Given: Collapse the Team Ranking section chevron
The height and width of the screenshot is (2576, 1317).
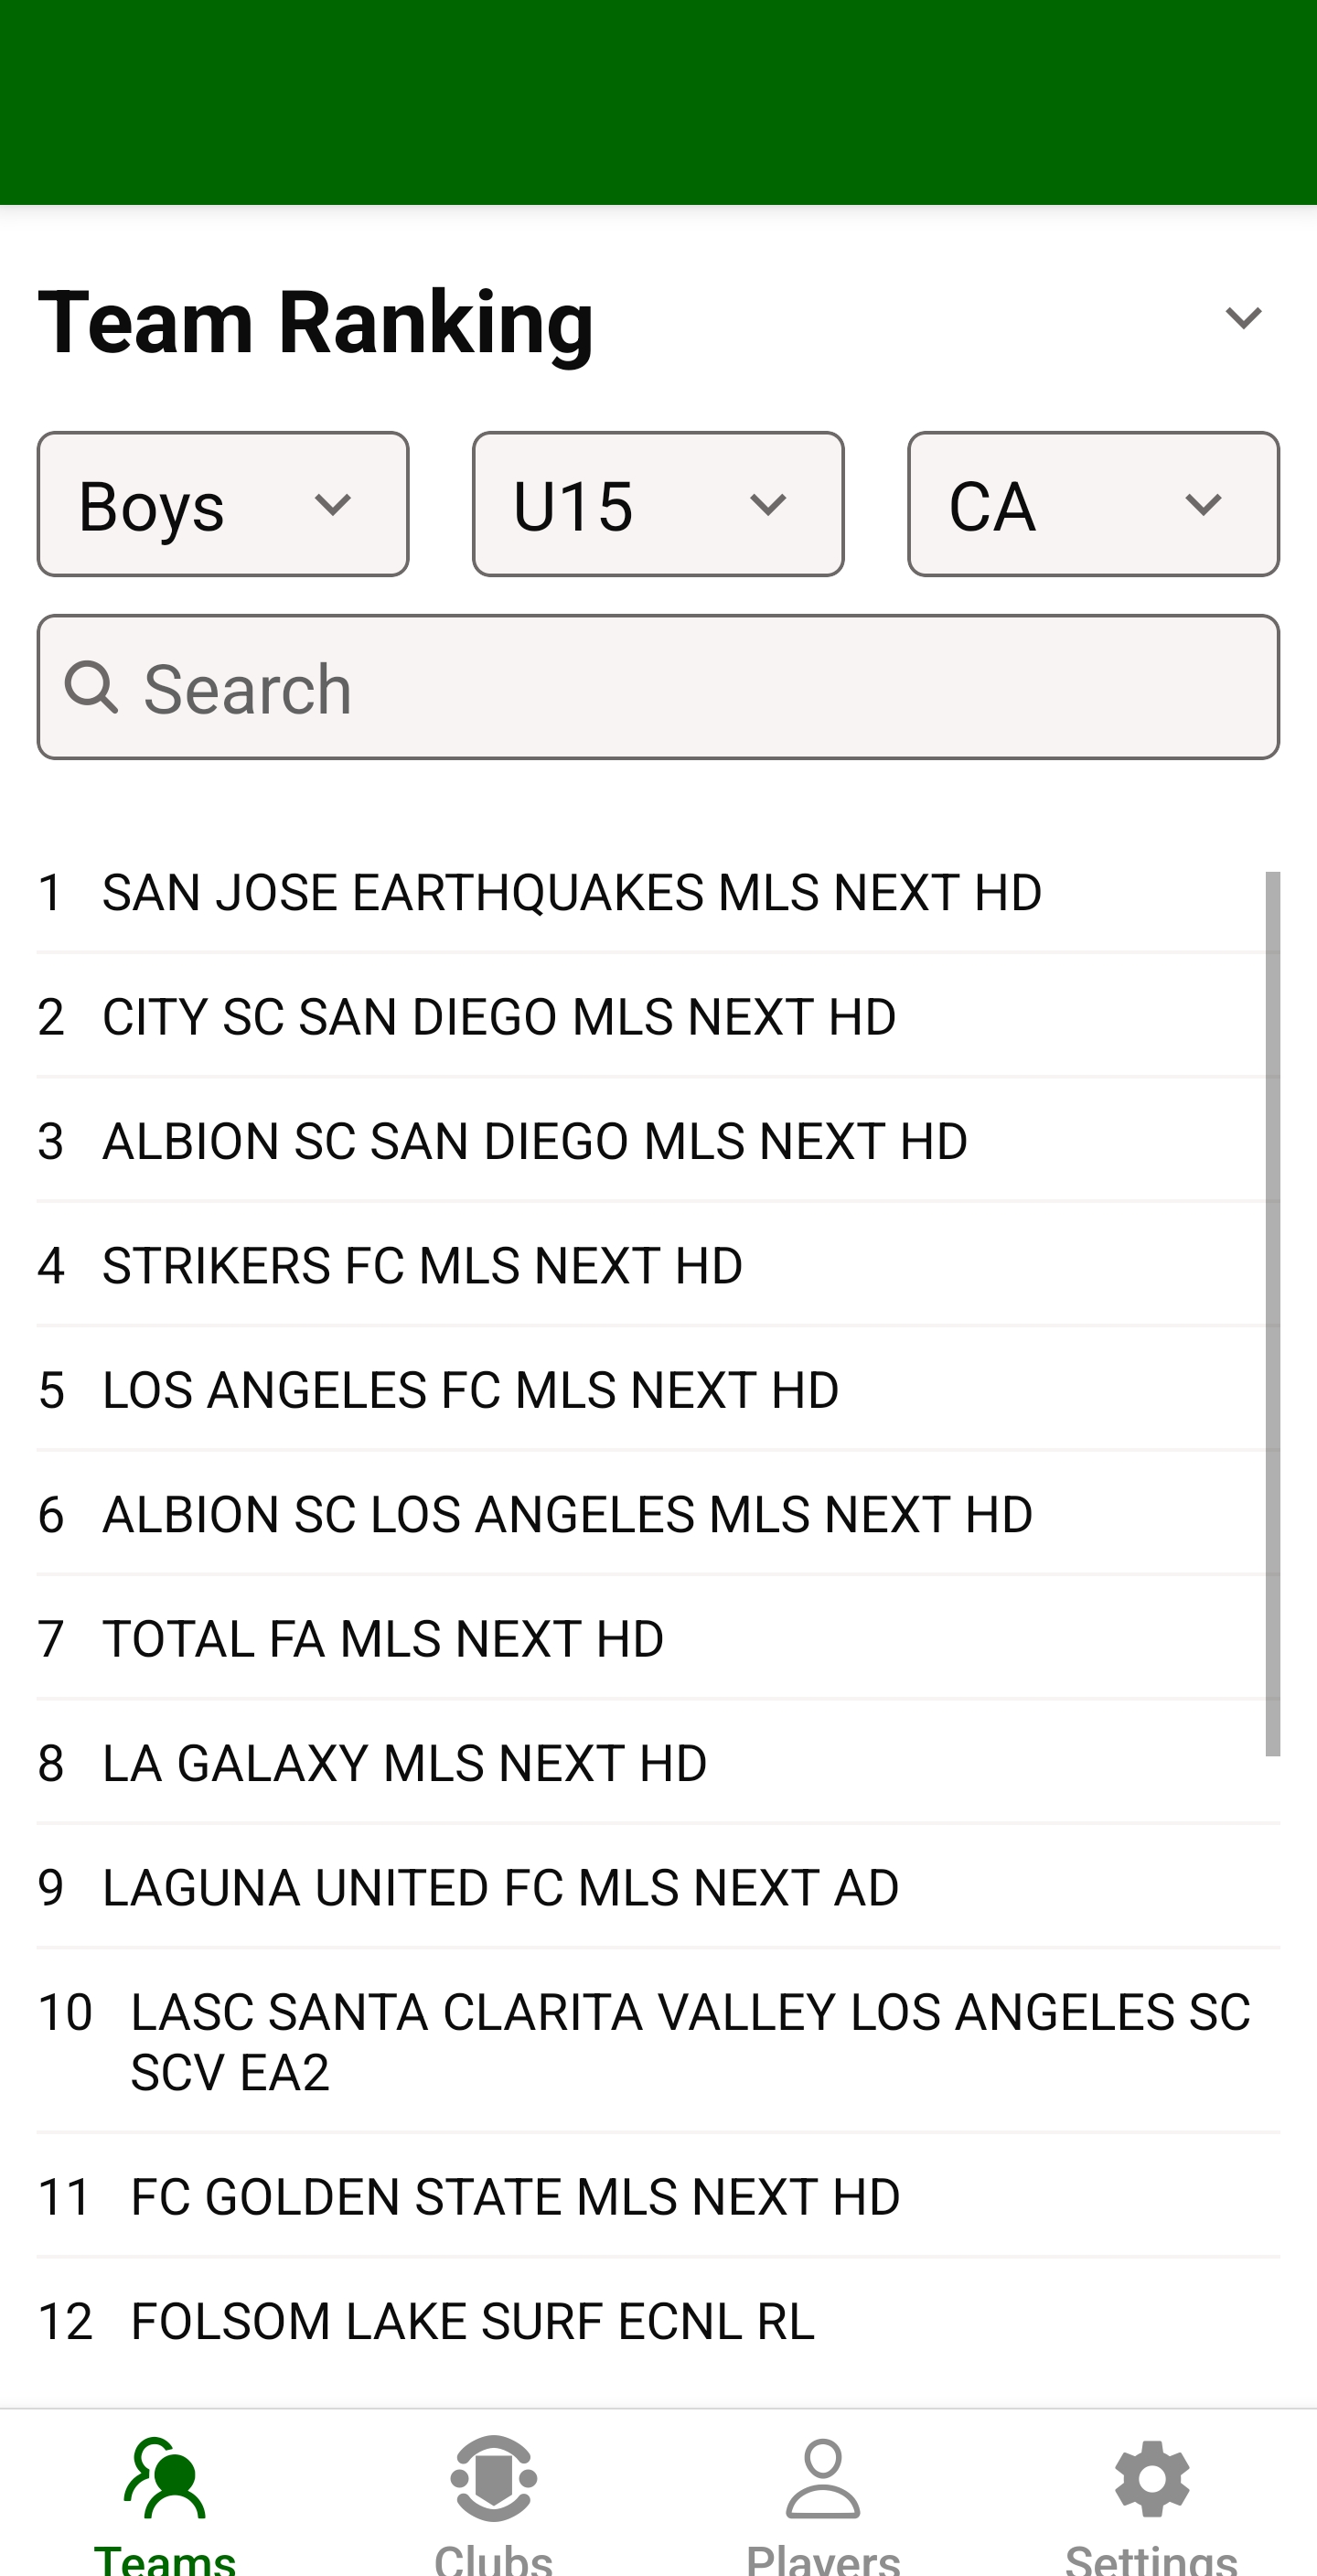Looking at the screenshot, I should [1243, 319].
